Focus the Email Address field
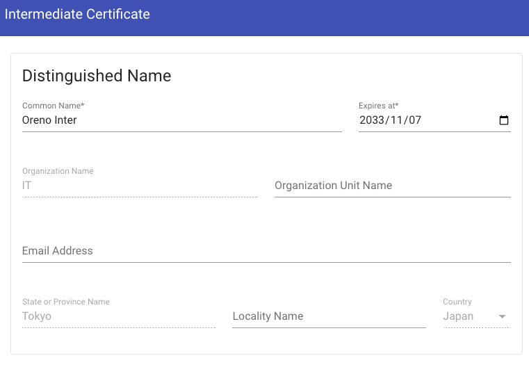529x365 pixels. click(266, 251)
